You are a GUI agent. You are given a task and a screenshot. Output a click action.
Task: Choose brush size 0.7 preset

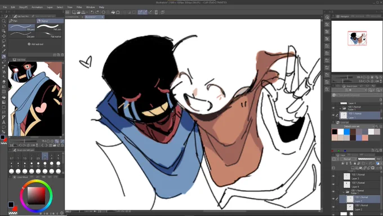tap(11, 157)
